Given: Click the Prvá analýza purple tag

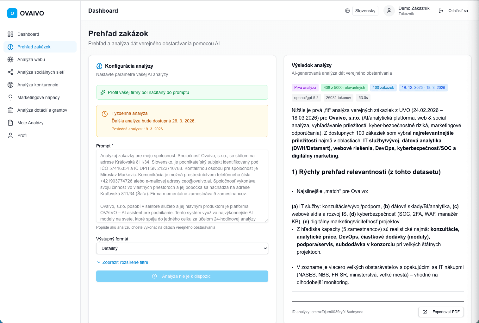Looking at the screenshot, I should (305, 88).
